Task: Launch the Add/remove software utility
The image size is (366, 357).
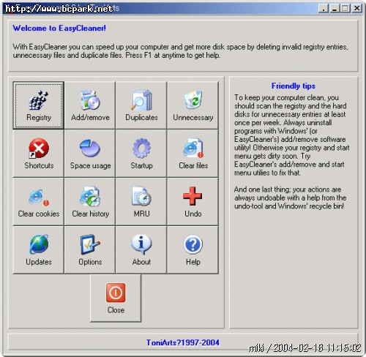Action: click(90, 105)
